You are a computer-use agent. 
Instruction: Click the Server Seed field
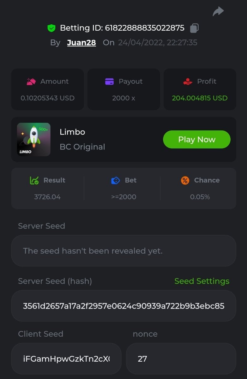(x=123, y=251)
